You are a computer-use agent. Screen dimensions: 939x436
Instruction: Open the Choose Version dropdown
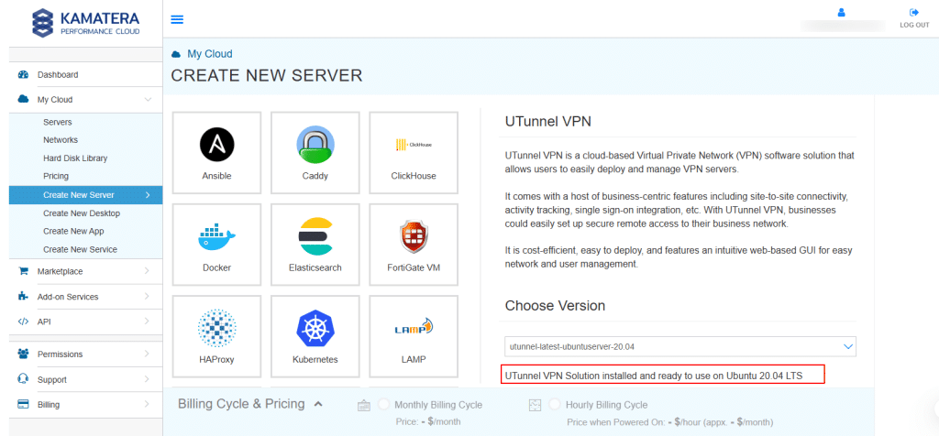tap(680, 346)
